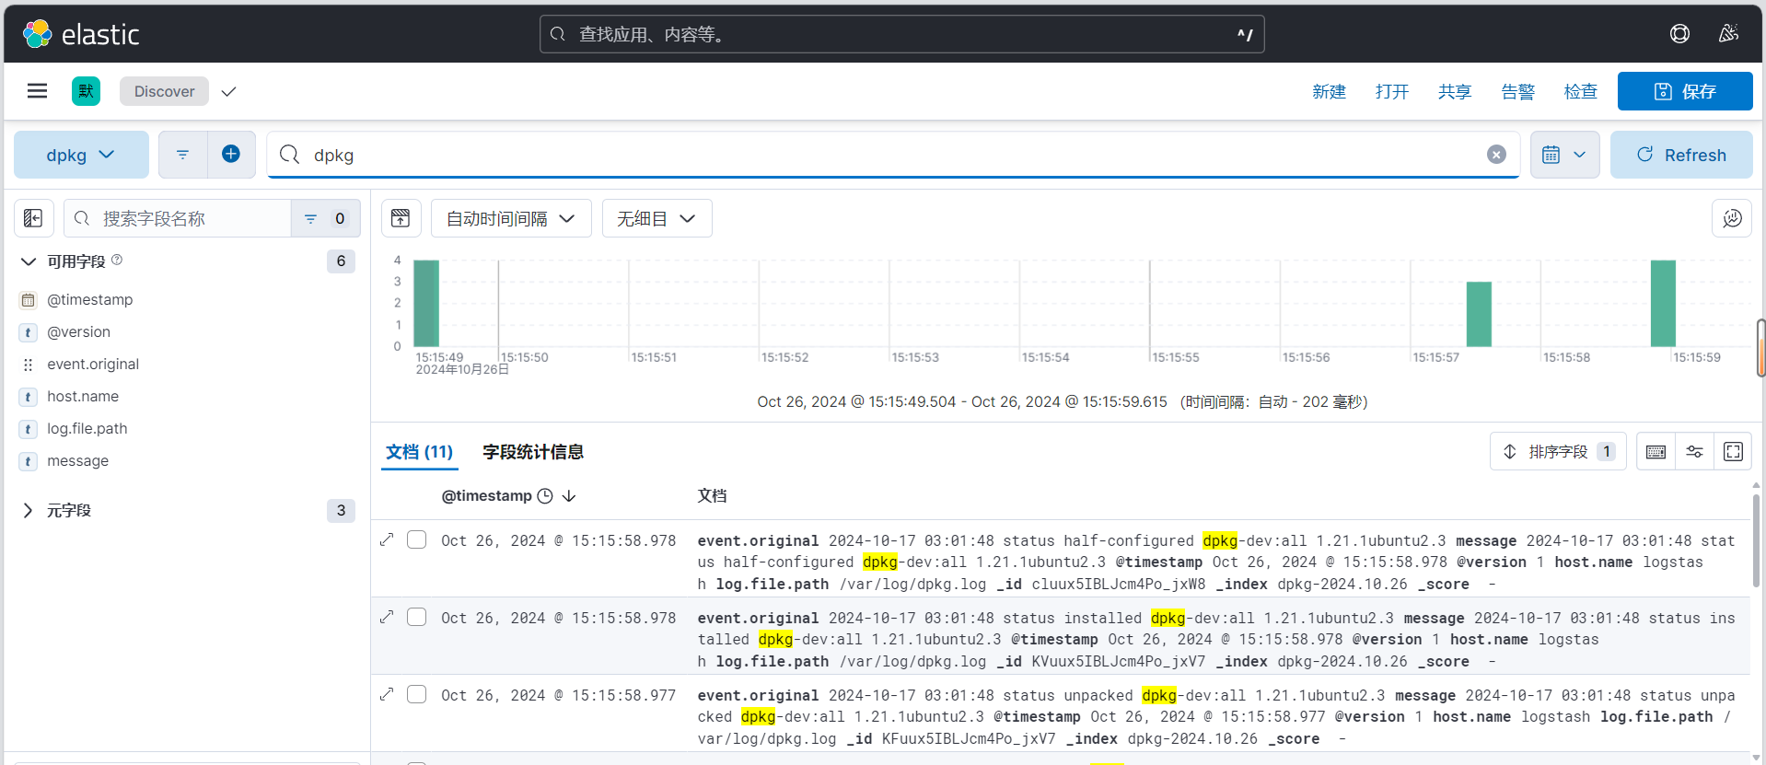Click the green space avatar icon
The image size is (1766, 765).
[86, 91]
